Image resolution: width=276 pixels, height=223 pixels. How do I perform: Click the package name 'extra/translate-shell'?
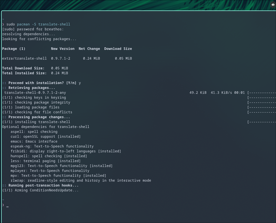click(x=23, y=58)
